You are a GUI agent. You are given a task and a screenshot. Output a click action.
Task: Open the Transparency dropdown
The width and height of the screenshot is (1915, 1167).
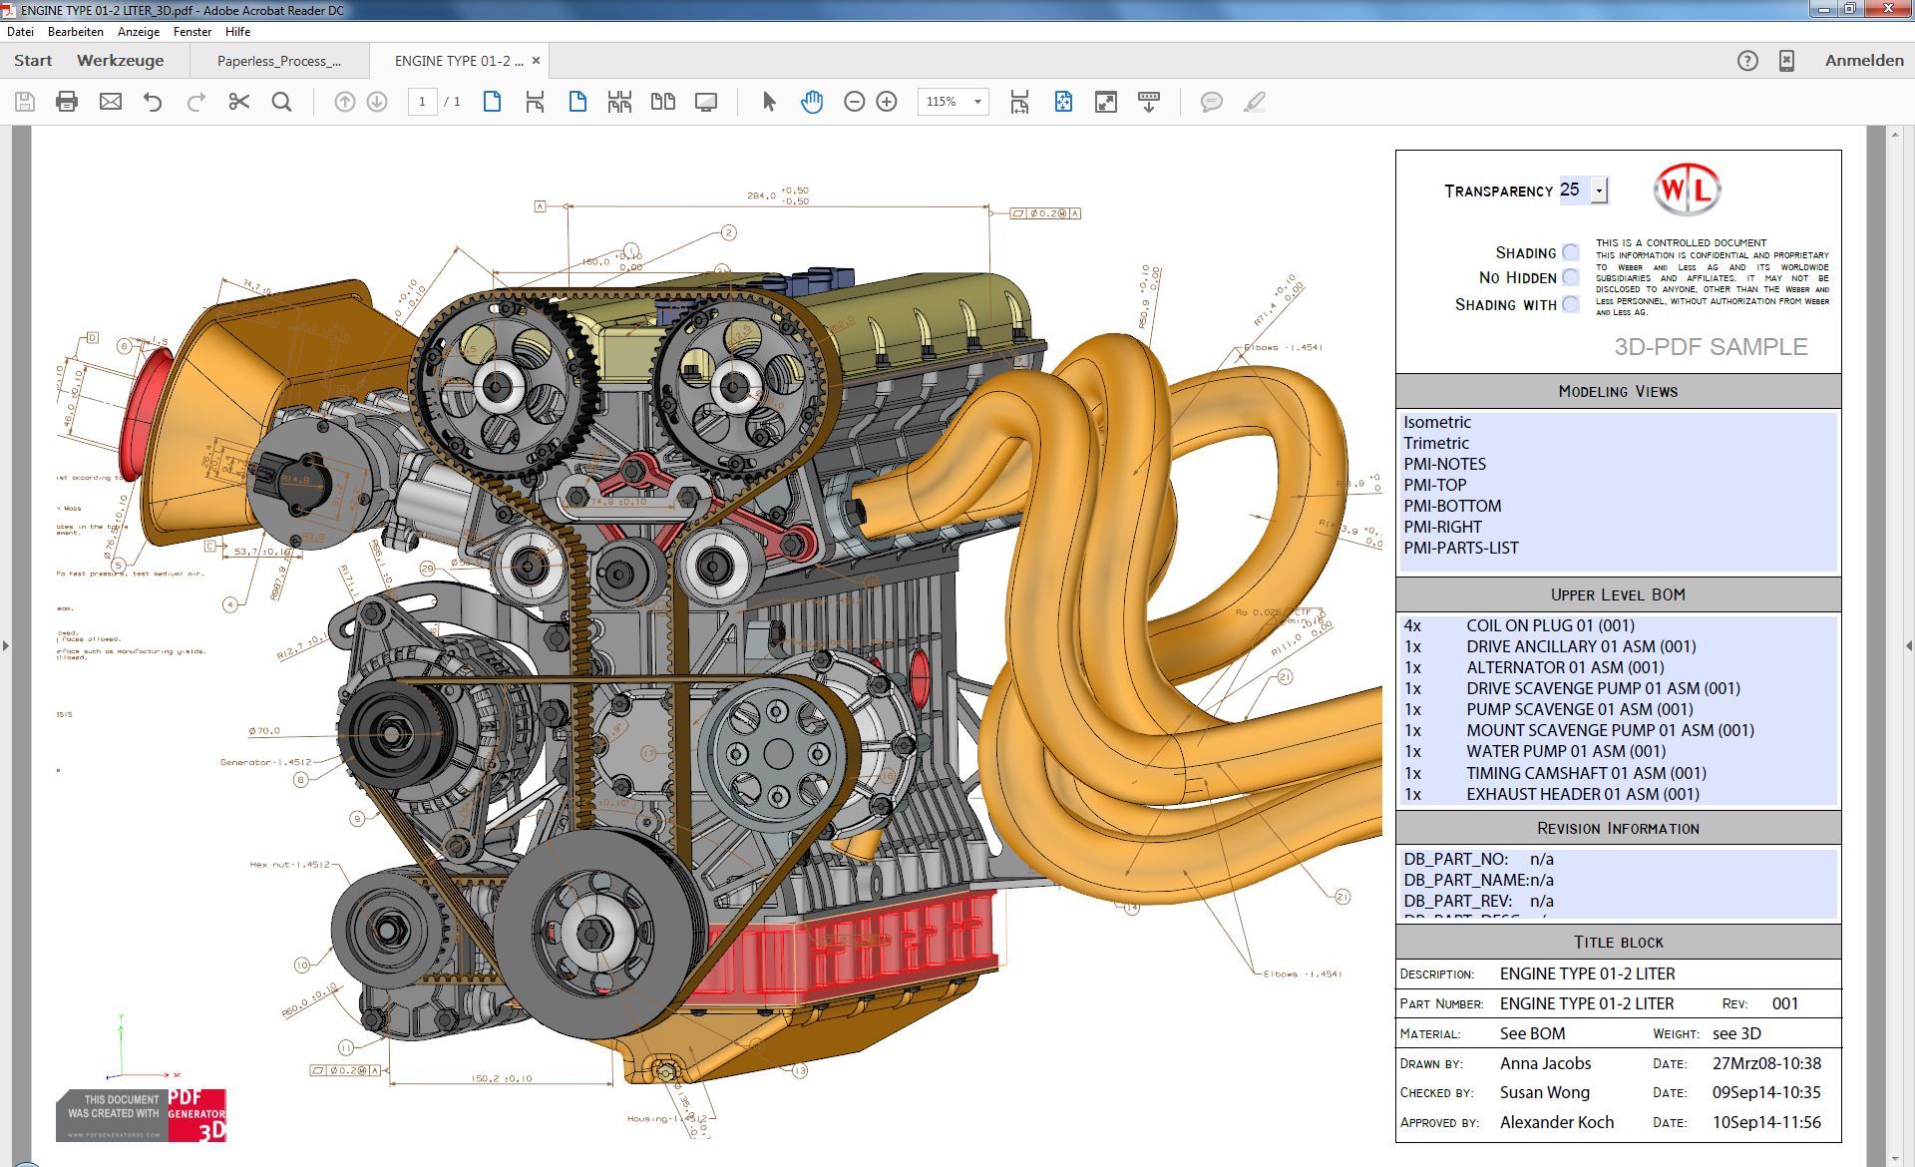pos(1599,190)
